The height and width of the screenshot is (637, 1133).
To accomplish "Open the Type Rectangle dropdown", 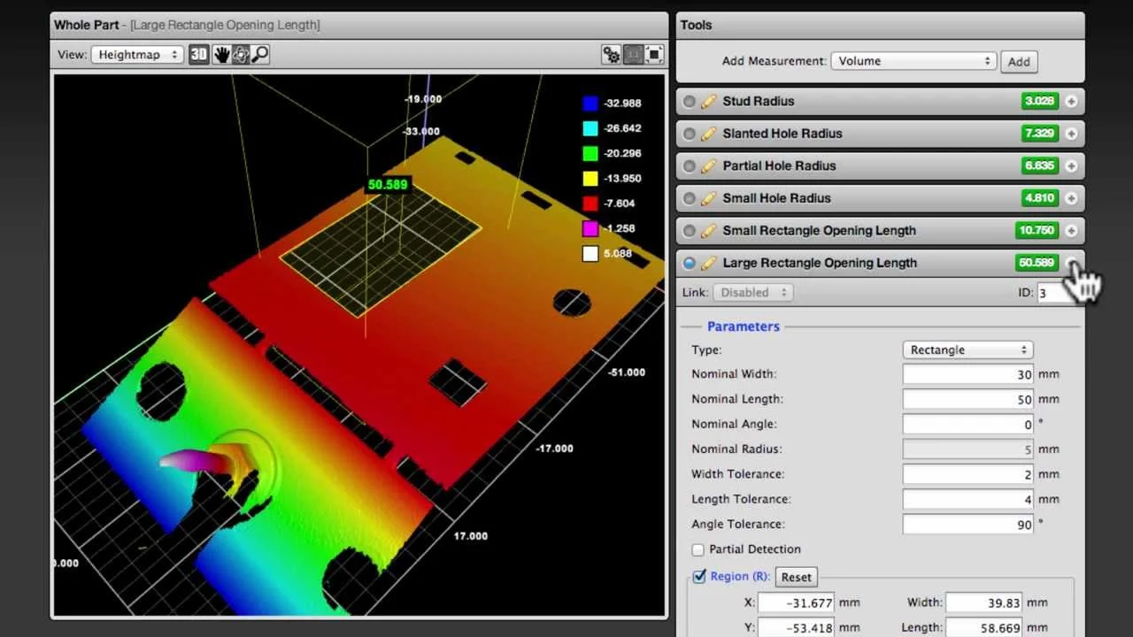I will (967, 349).
